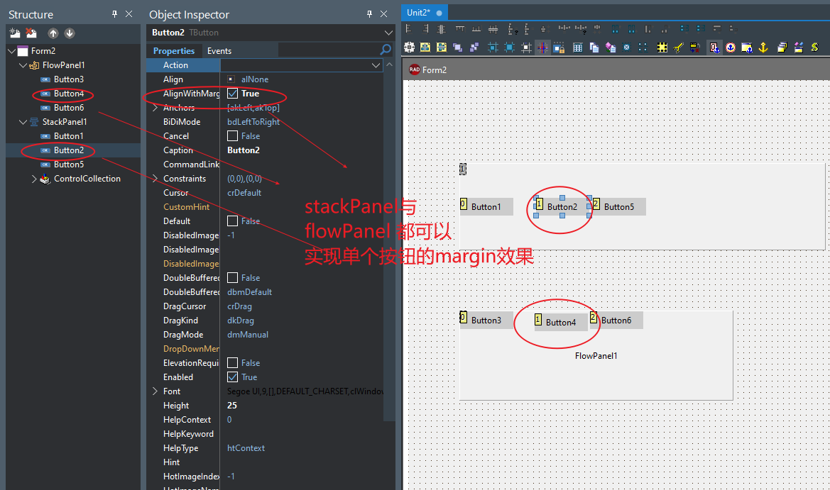Click Button5 on the form designer
Screen dimensions: 830x490
tap(618, 207)
